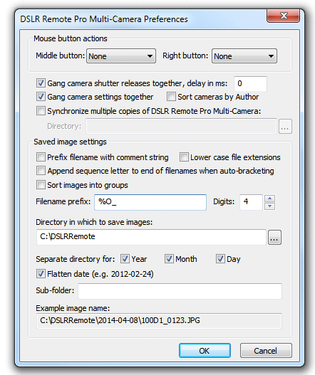Decrease Digits with the down arrow
Screen dimensions: 315x375
[x=269, y=206]
